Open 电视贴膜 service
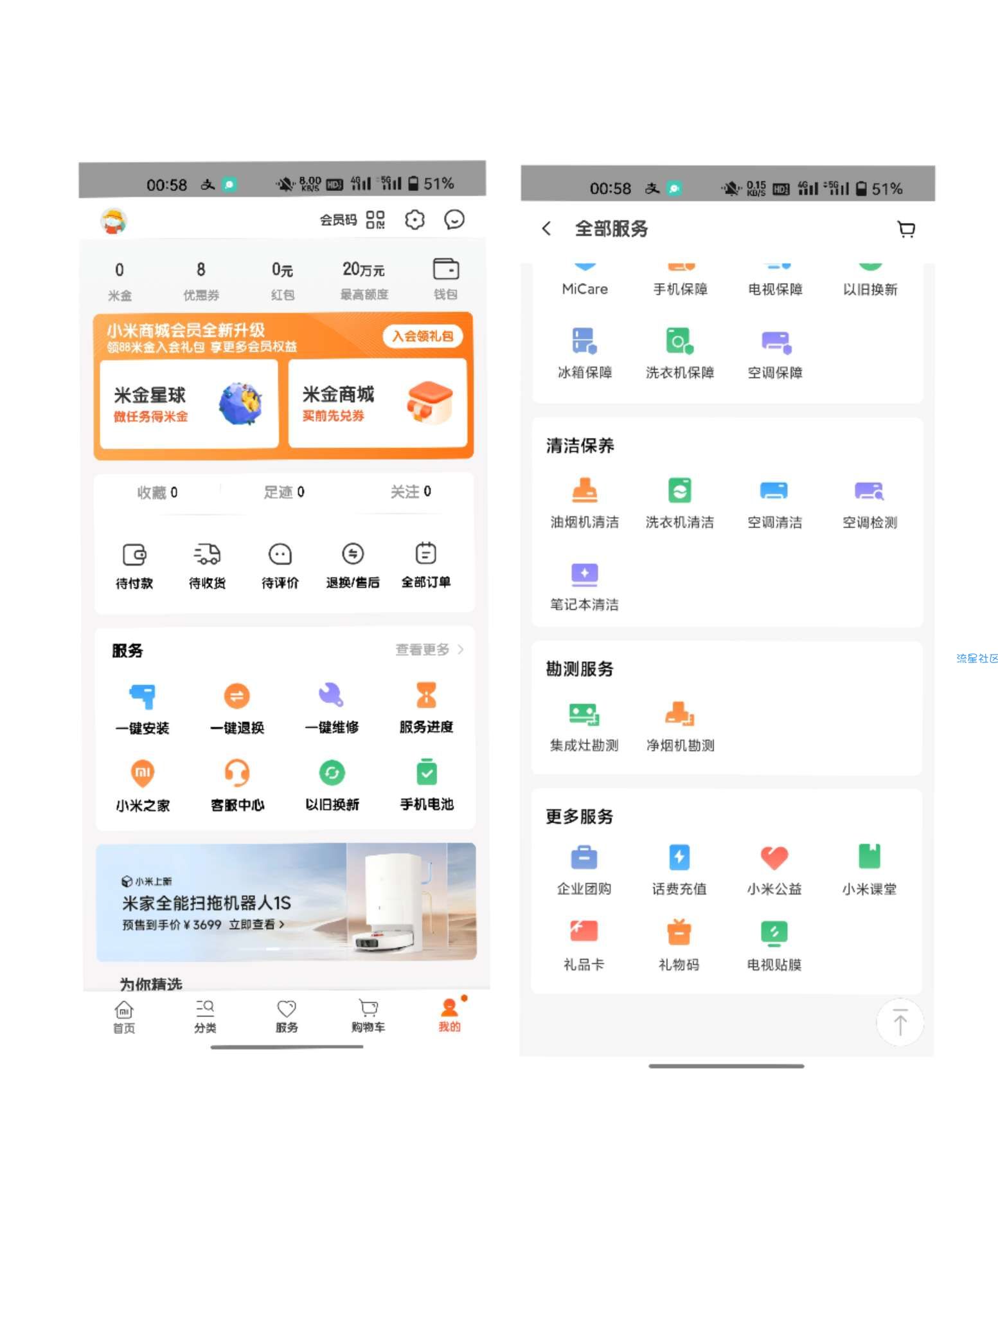Image resolution: width=998 pixels, height=1317 pixels. [774, 945]
